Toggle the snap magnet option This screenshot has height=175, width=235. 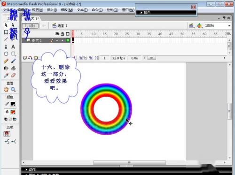click(x=7, y=134)
